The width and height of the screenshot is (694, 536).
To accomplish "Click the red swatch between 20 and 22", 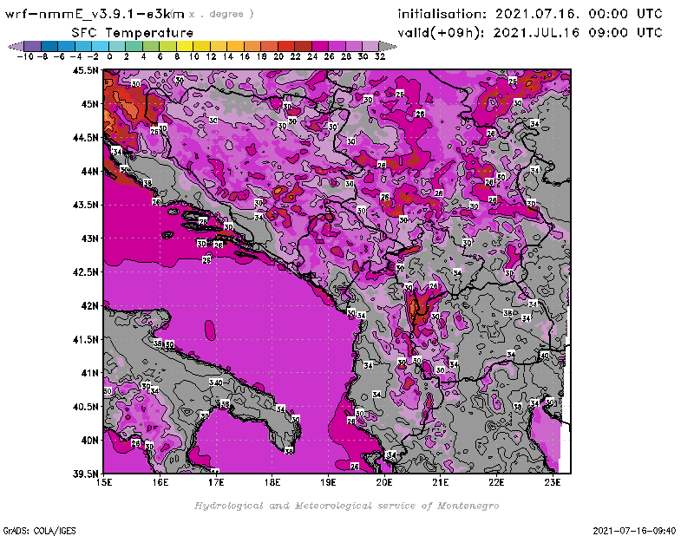I will (x=286, y=46).
